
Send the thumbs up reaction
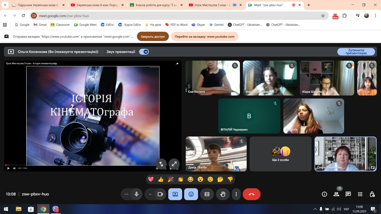(x=161, y=179)
